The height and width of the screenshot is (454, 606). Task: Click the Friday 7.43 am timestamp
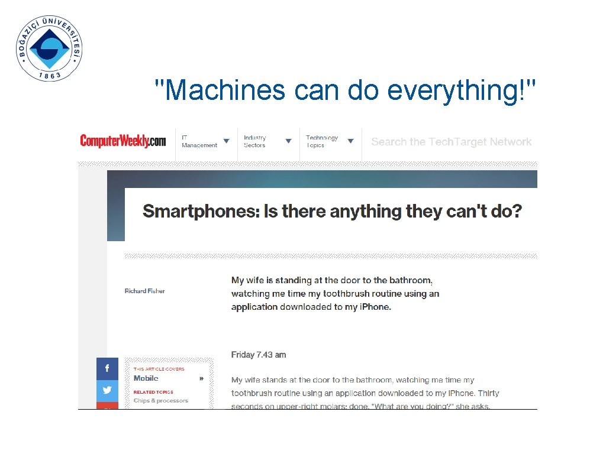click(x=259, y=355)
